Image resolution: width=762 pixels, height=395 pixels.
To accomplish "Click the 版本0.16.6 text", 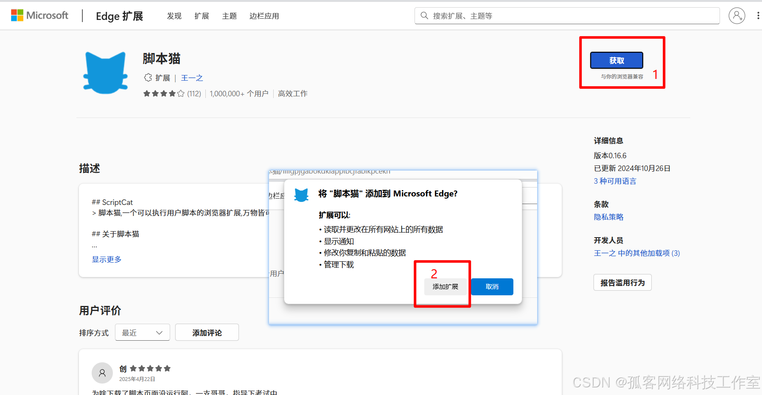I will 610,156.
